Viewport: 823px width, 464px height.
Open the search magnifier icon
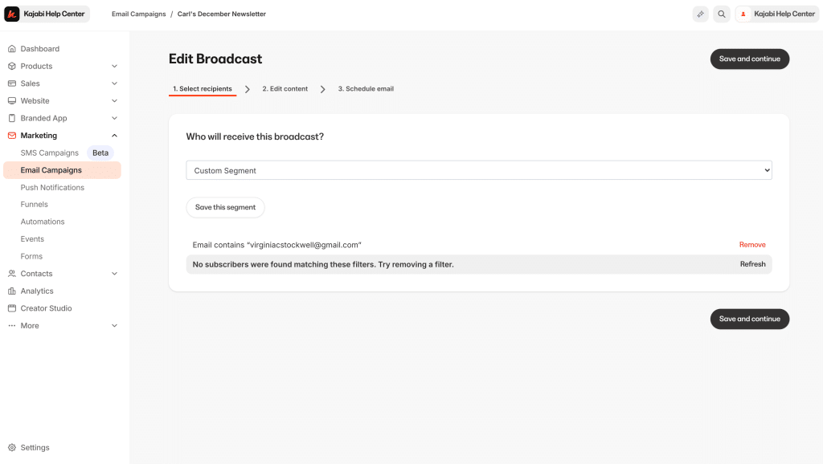click(x=722, y=14)
